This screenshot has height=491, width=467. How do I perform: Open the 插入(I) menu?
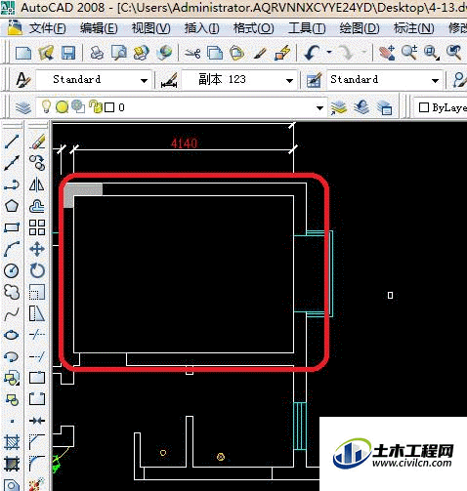(201, 28)
